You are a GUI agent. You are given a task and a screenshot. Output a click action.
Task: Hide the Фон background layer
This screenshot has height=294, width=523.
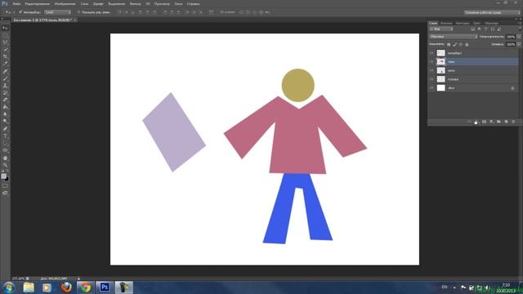tap(431, 88)
